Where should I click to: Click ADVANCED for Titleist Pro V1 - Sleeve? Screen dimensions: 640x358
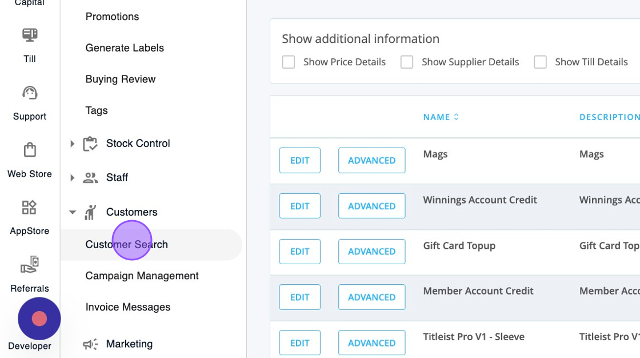point(372,343)
